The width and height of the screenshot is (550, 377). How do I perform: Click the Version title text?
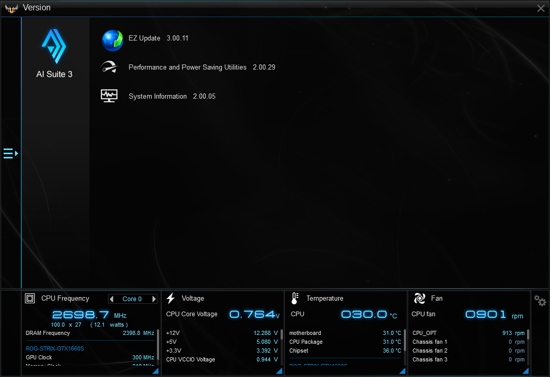point(37,8)
